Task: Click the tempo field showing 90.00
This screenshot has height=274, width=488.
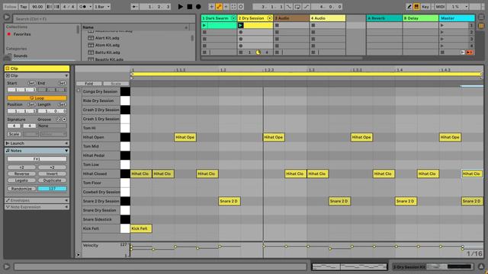Action: 37,7
